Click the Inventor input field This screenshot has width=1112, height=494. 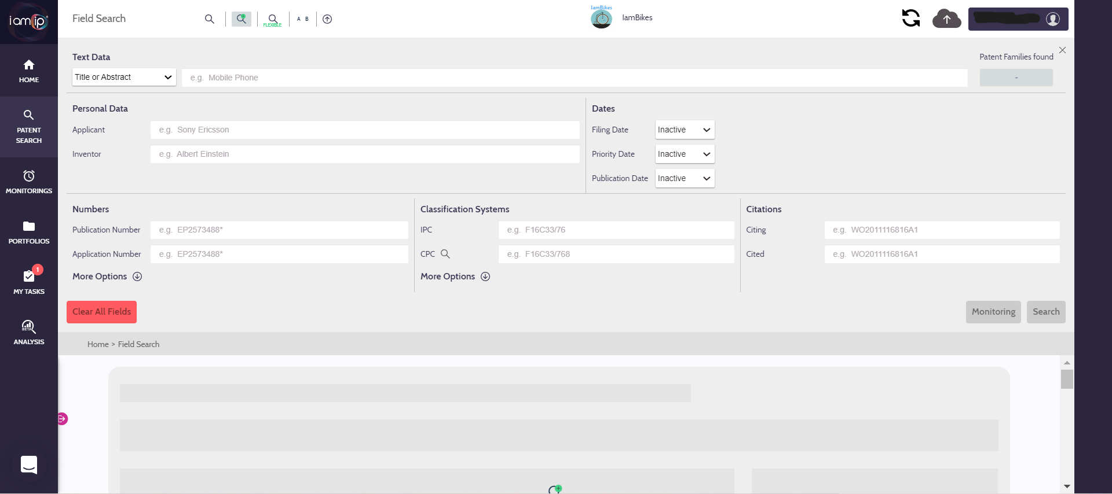pyautogui.click(x=365, y=154)
